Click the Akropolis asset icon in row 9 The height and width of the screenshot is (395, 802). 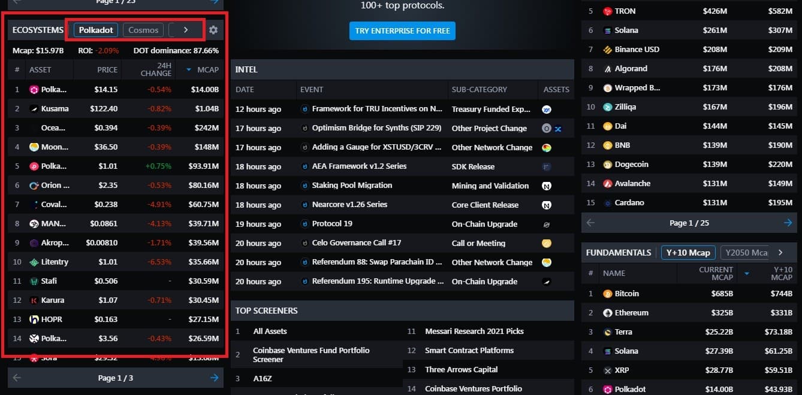coord(34,243)
